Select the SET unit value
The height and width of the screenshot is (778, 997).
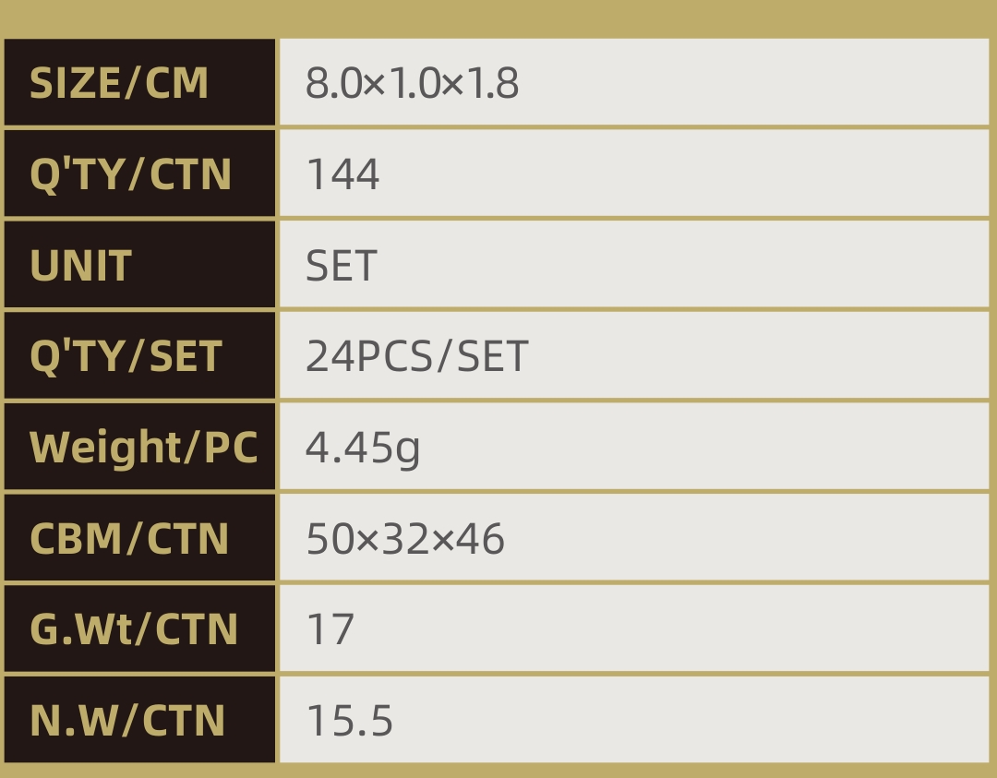[x=342, y=266]
